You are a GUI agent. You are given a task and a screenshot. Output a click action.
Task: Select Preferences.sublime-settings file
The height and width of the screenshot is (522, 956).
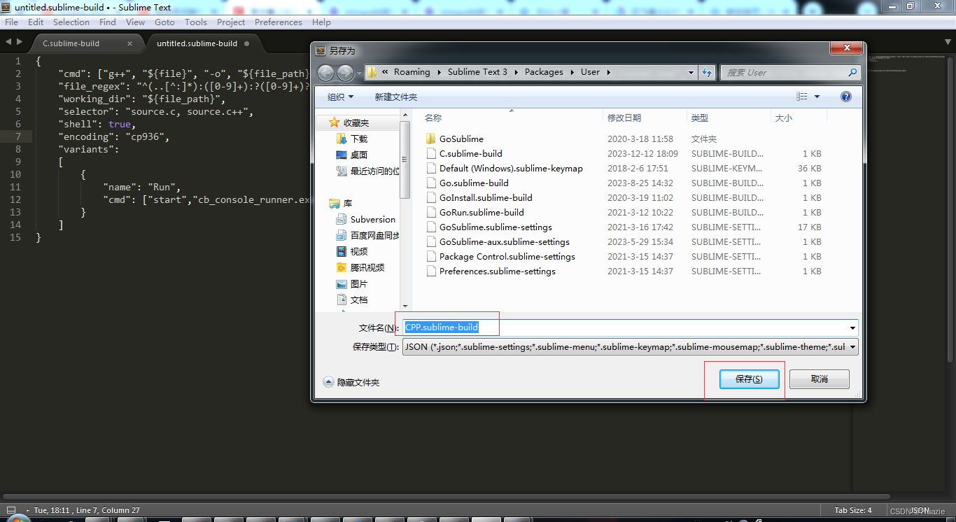(497, 271)
